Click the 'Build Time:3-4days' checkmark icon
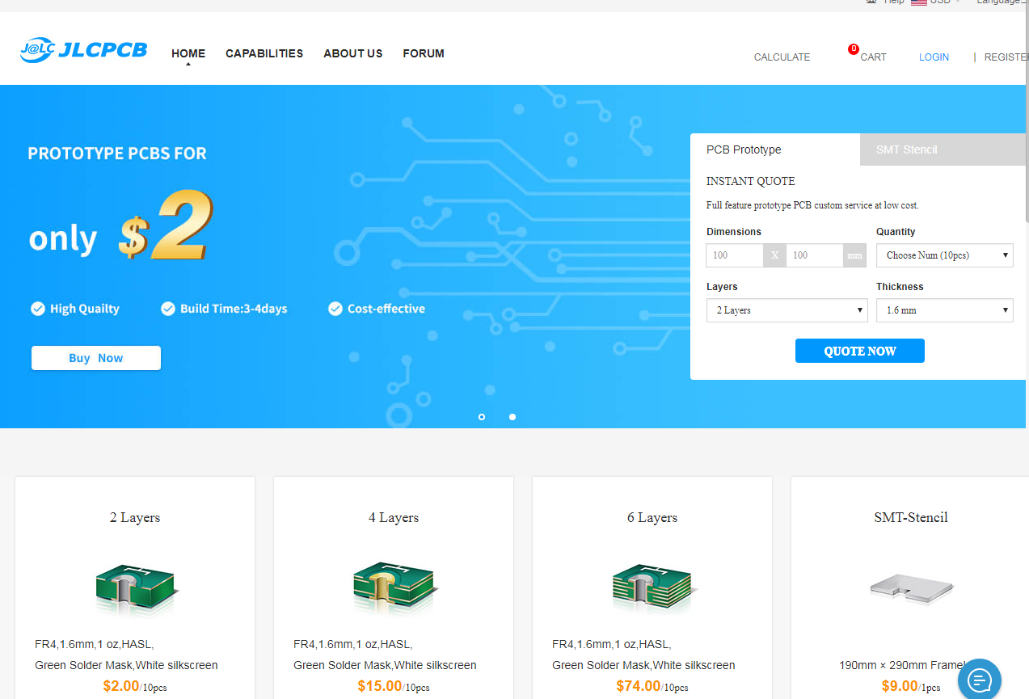1029x699 pixels. point(168,309)
